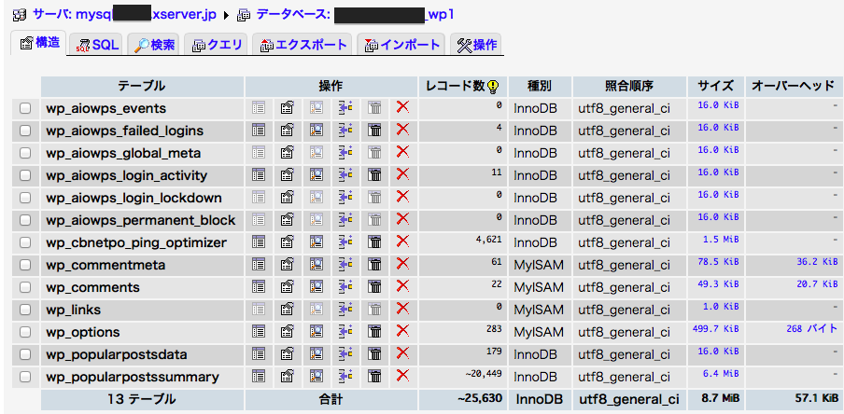
Task: Browse the wp_options table rows
Action: point(259,332)
